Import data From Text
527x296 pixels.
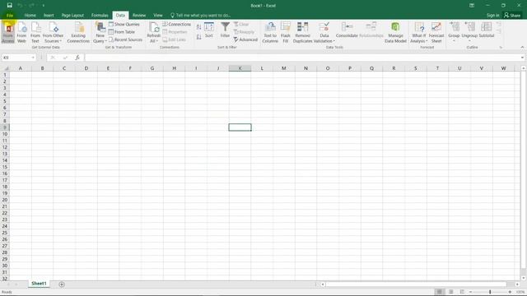pos(35,32)
